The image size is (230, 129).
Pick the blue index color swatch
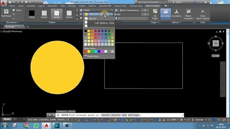pos(99,51)
